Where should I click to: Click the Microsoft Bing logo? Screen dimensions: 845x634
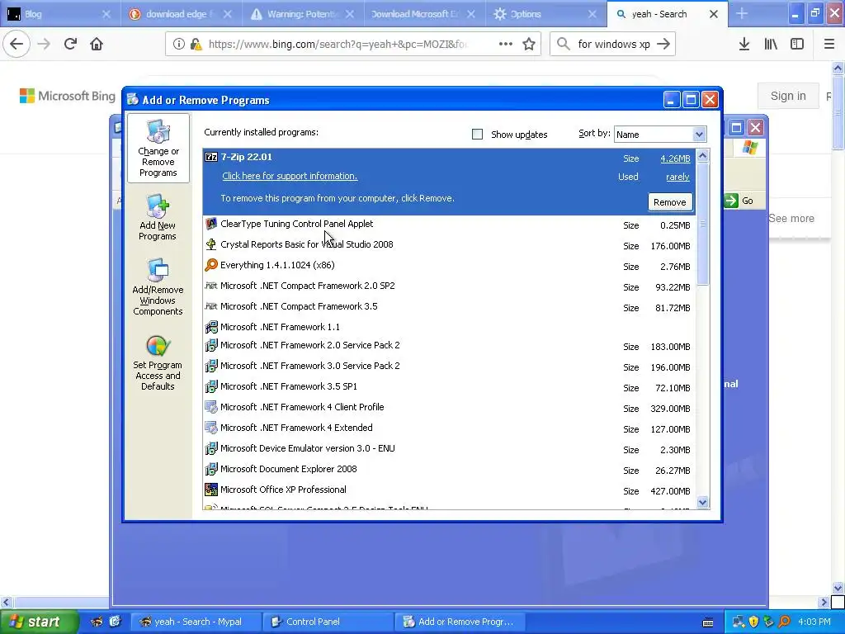point(68,96)
